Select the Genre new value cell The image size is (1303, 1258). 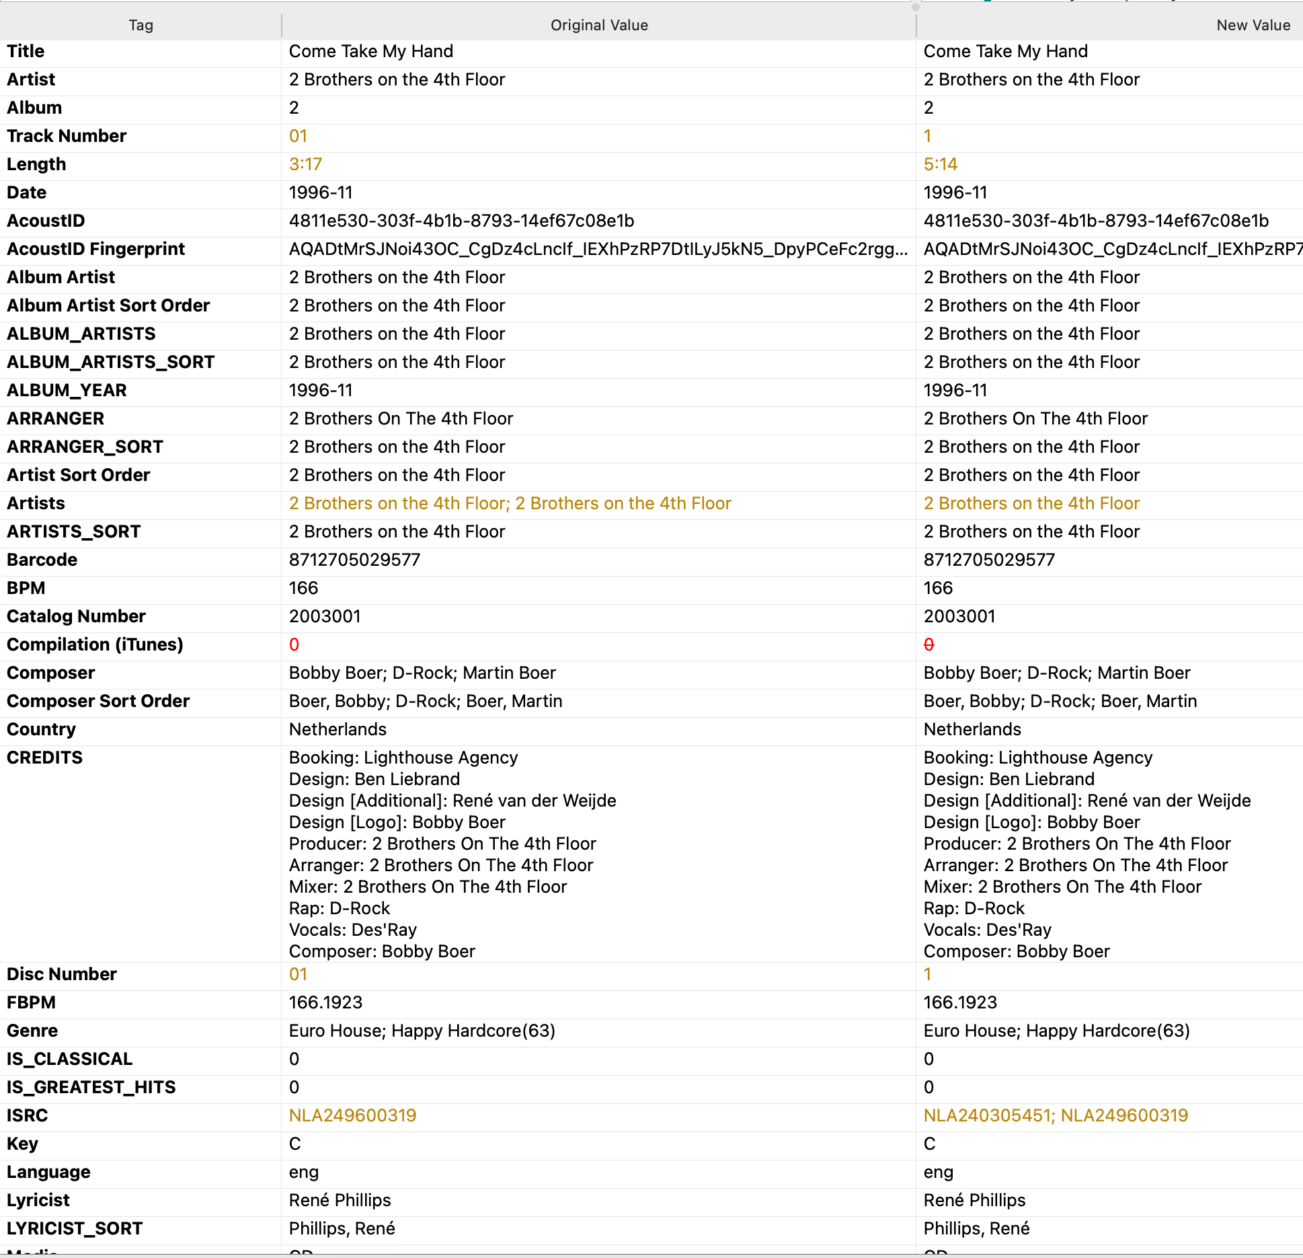point(1056,1031)
